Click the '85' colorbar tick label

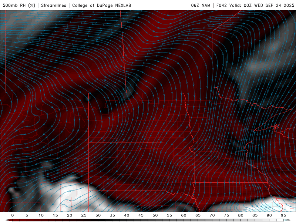[255, 215]
